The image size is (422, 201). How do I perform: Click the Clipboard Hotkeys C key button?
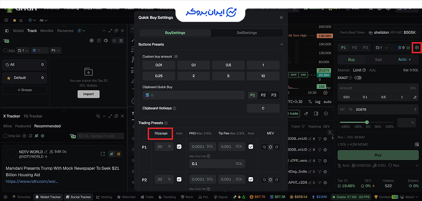tap(263, 108)
